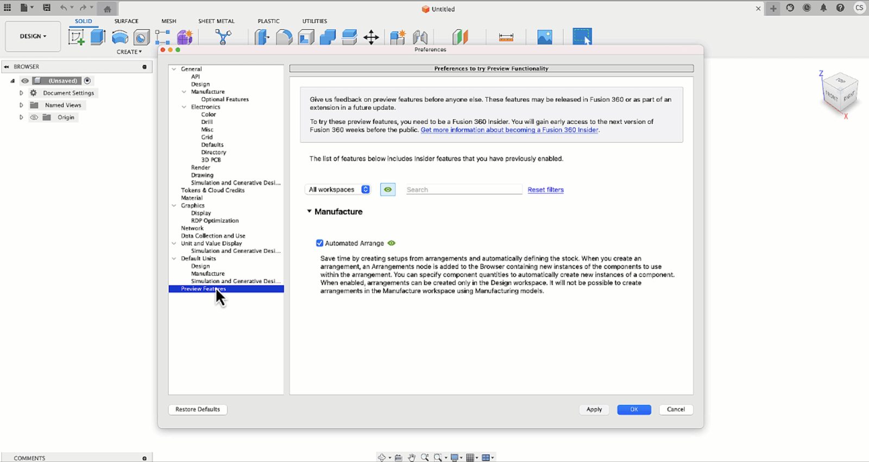Click the Save icon in top bar
Screen dimensions: 869x462
coord(47,8)
